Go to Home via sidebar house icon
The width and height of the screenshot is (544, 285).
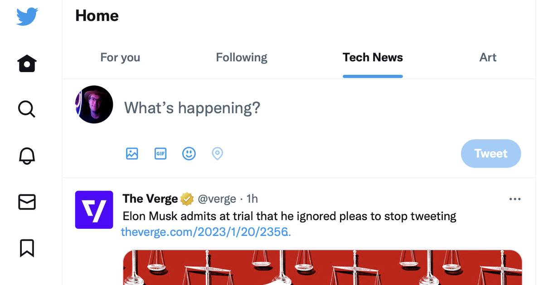tap(27, 64)
